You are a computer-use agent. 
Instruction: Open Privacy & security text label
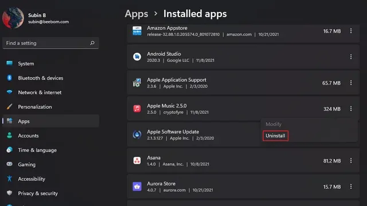tap(38, 193)
